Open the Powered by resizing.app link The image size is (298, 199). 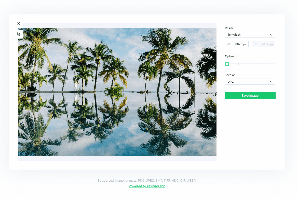tap(147, 186)
